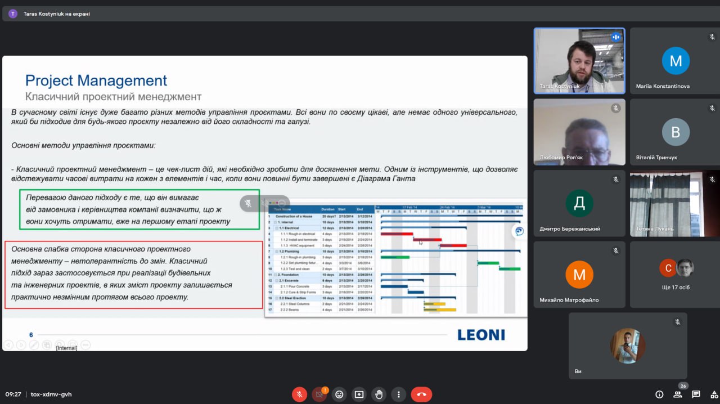Show the participants list with 26 badge
The height and width of the screenshot is (404, 720).
pyautogui.click(x=678, y=394)
